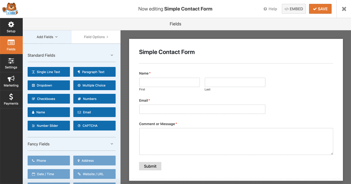
Task: Click the Embed button
Action: click(x=294, y=9)
